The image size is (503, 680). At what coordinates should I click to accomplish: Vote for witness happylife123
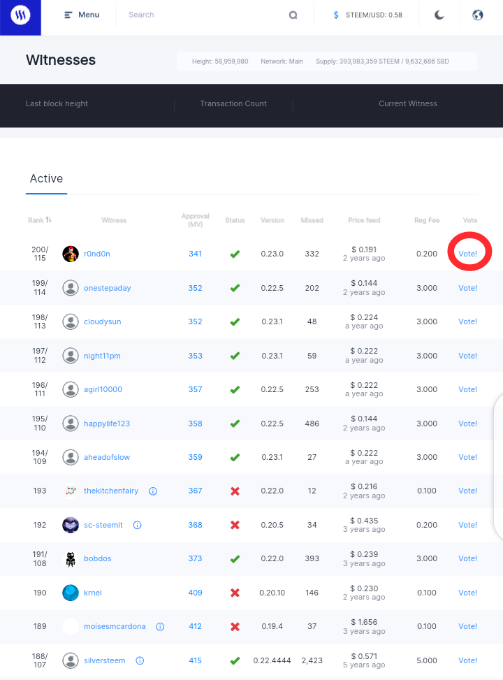(468, 424)
